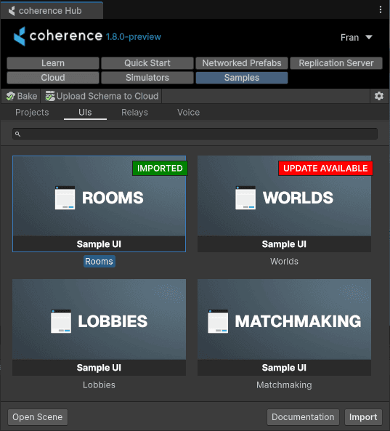Click the coherence Hub window tab
The height and width of the screenshot is (431, 390).
click(x=52, y=10)
